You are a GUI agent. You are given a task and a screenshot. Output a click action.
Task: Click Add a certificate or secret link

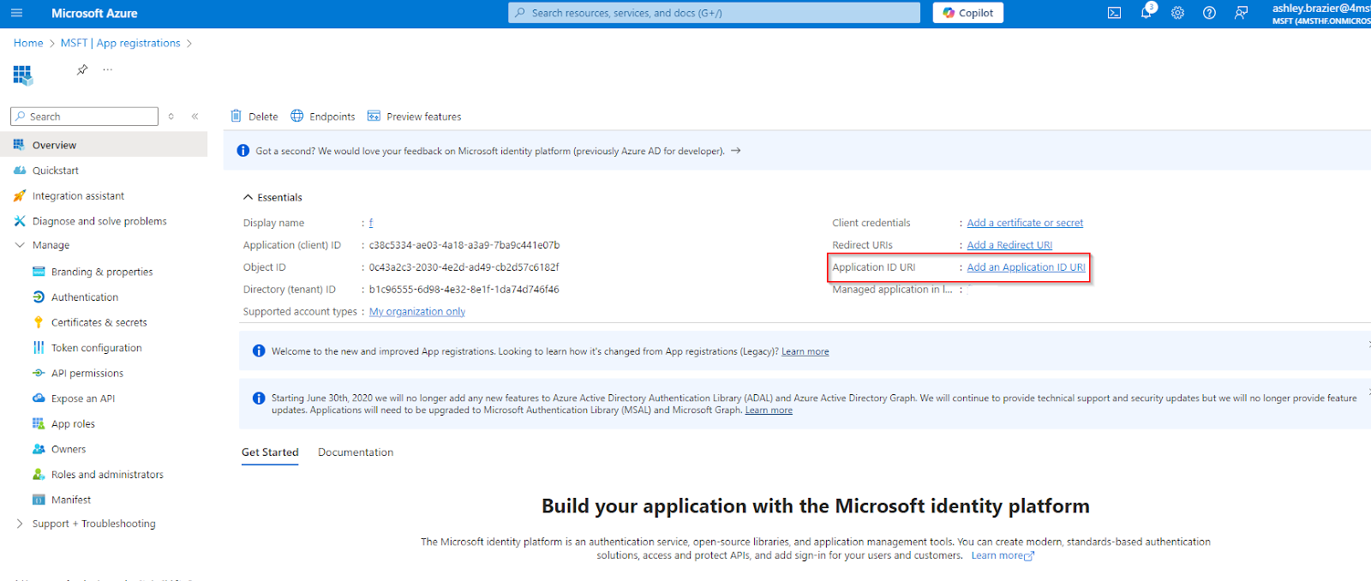point(1025,223)
